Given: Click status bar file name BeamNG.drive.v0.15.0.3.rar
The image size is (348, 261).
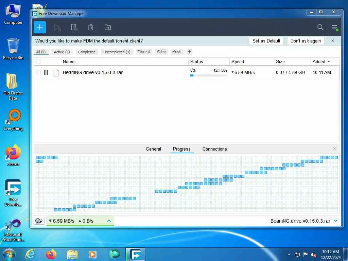Looking at the screenshot, I should 300,221.
